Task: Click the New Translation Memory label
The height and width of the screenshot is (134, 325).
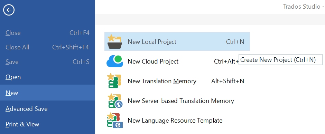Action: 162,81
